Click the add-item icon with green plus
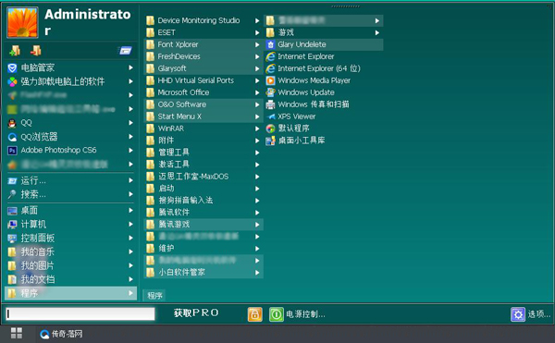 [15, 51]
